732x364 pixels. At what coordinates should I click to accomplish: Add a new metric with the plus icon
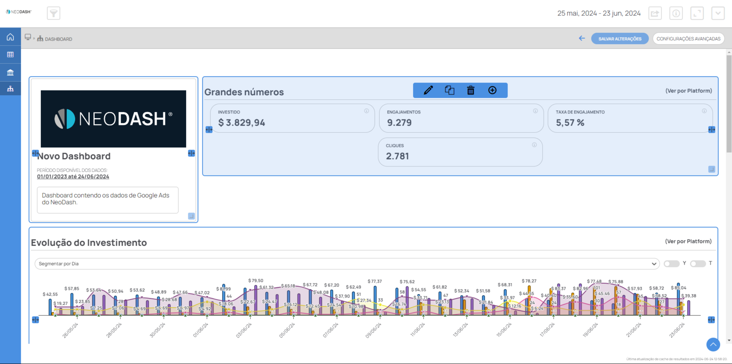tap(492, 90)
